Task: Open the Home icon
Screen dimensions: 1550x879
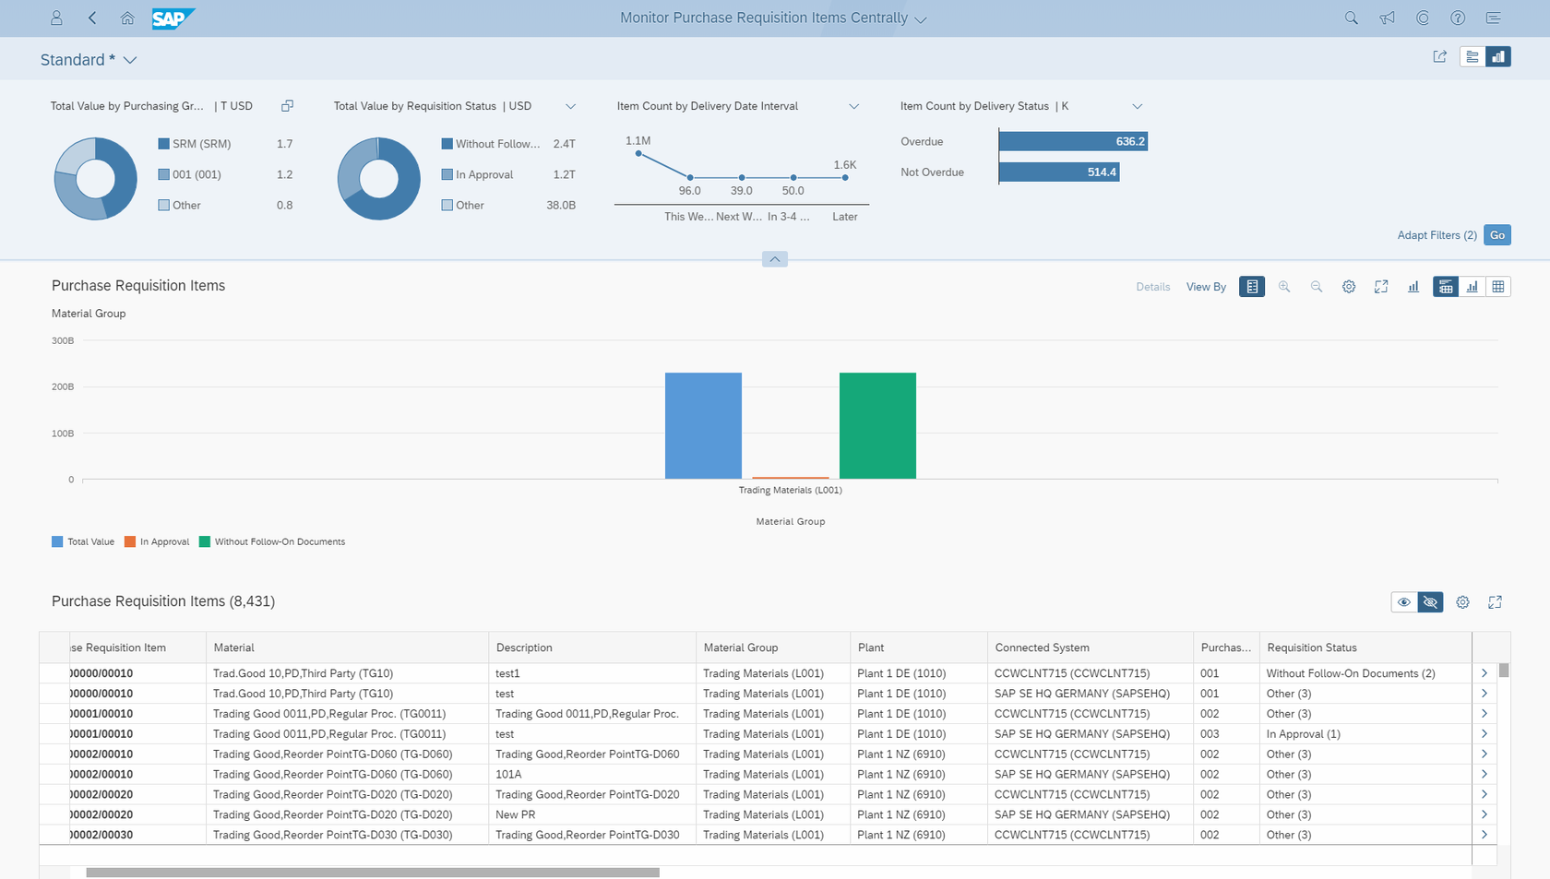Action: pyautogui.click(x=127, y=18)
